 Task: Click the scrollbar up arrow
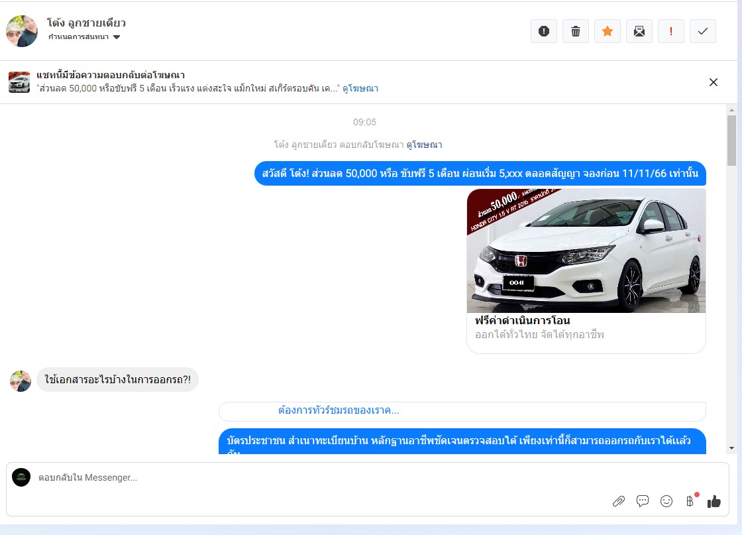(x=731, y=110)
